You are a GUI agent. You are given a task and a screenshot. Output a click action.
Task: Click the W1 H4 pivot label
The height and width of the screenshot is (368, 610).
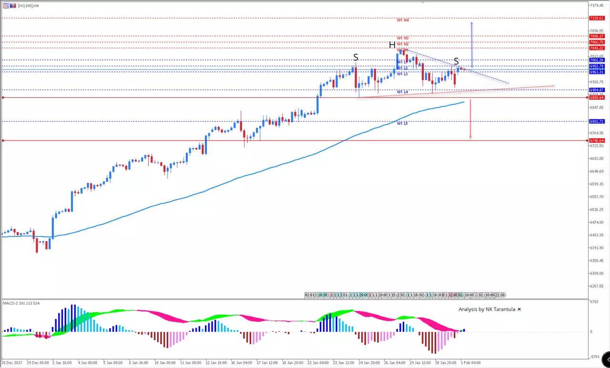click(403, 20)
